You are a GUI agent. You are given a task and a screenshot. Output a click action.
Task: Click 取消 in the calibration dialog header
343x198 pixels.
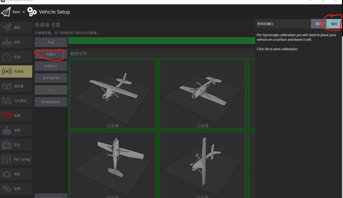coord(319,24)
